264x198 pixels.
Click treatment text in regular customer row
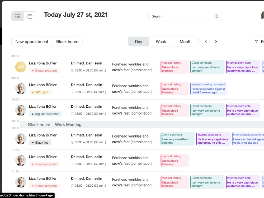pyautogui.click(x=132, y=110)
